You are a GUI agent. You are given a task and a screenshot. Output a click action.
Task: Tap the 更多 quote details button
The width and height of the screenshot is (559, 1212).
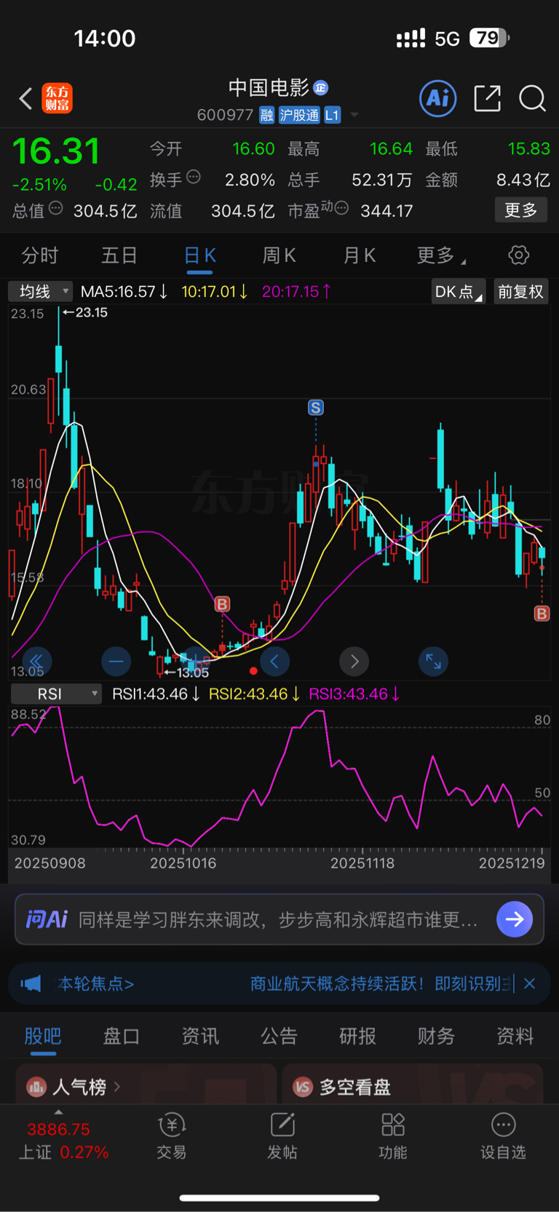pyautogui.click(x=521, y=210)
